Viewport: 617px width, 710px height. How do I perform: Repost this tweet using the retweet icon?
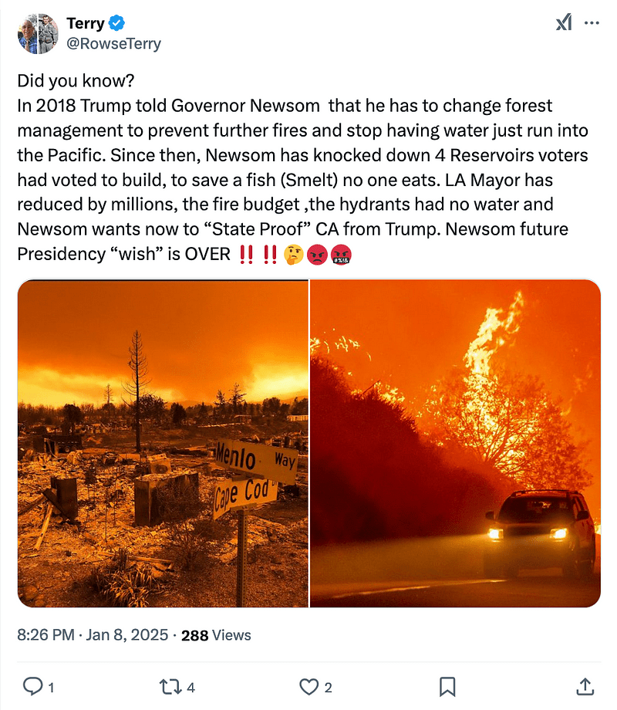(x=170, y=686)
